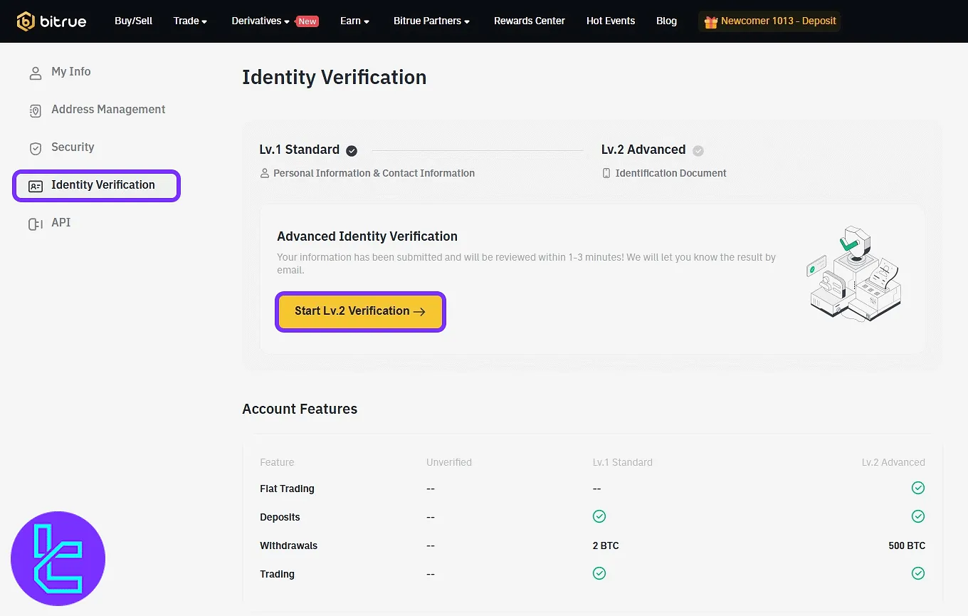Go to Hot Events
The image size is (968, 616).
tap(611, 21)
